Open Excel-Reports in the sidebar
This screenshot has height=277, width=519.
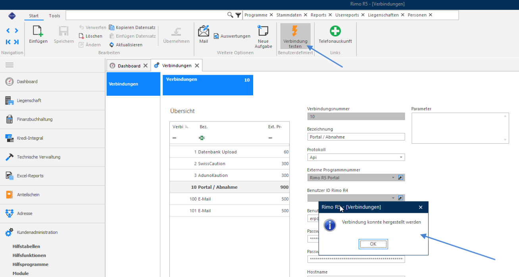[52, 176]
